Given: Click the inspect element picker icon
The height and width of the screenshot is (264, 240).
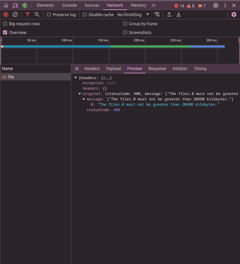Looking at the screenshot, I should [6, 5].
